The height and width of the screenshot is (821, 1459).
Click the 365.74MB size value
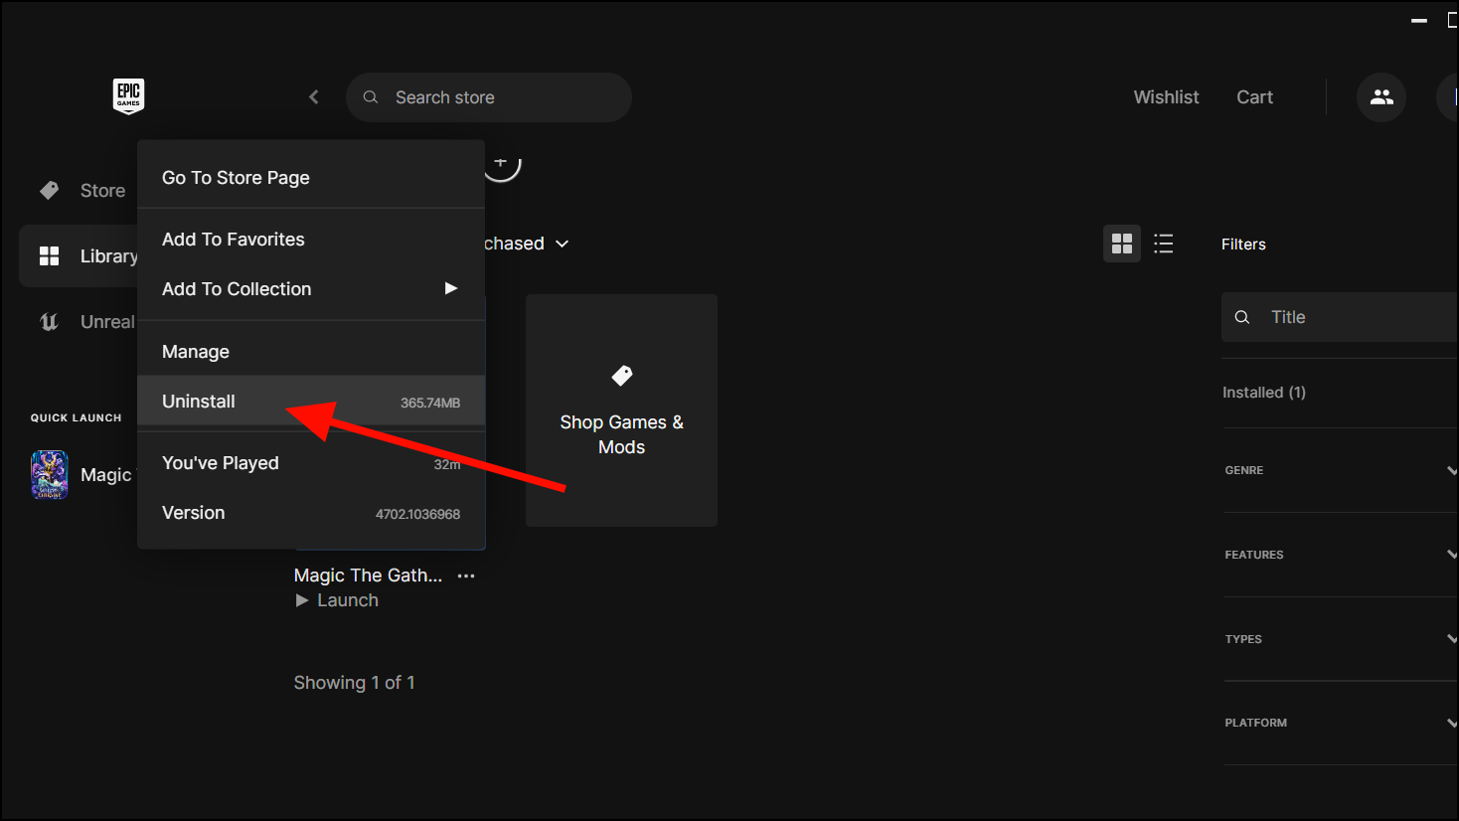tap(430, 403)
